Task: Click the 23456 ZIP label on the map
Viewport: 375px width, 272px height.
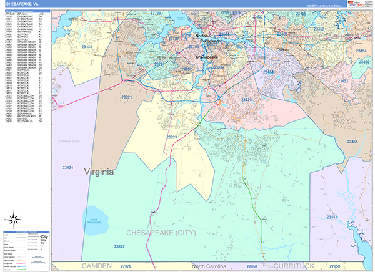Action: click(x=352, y=142)
